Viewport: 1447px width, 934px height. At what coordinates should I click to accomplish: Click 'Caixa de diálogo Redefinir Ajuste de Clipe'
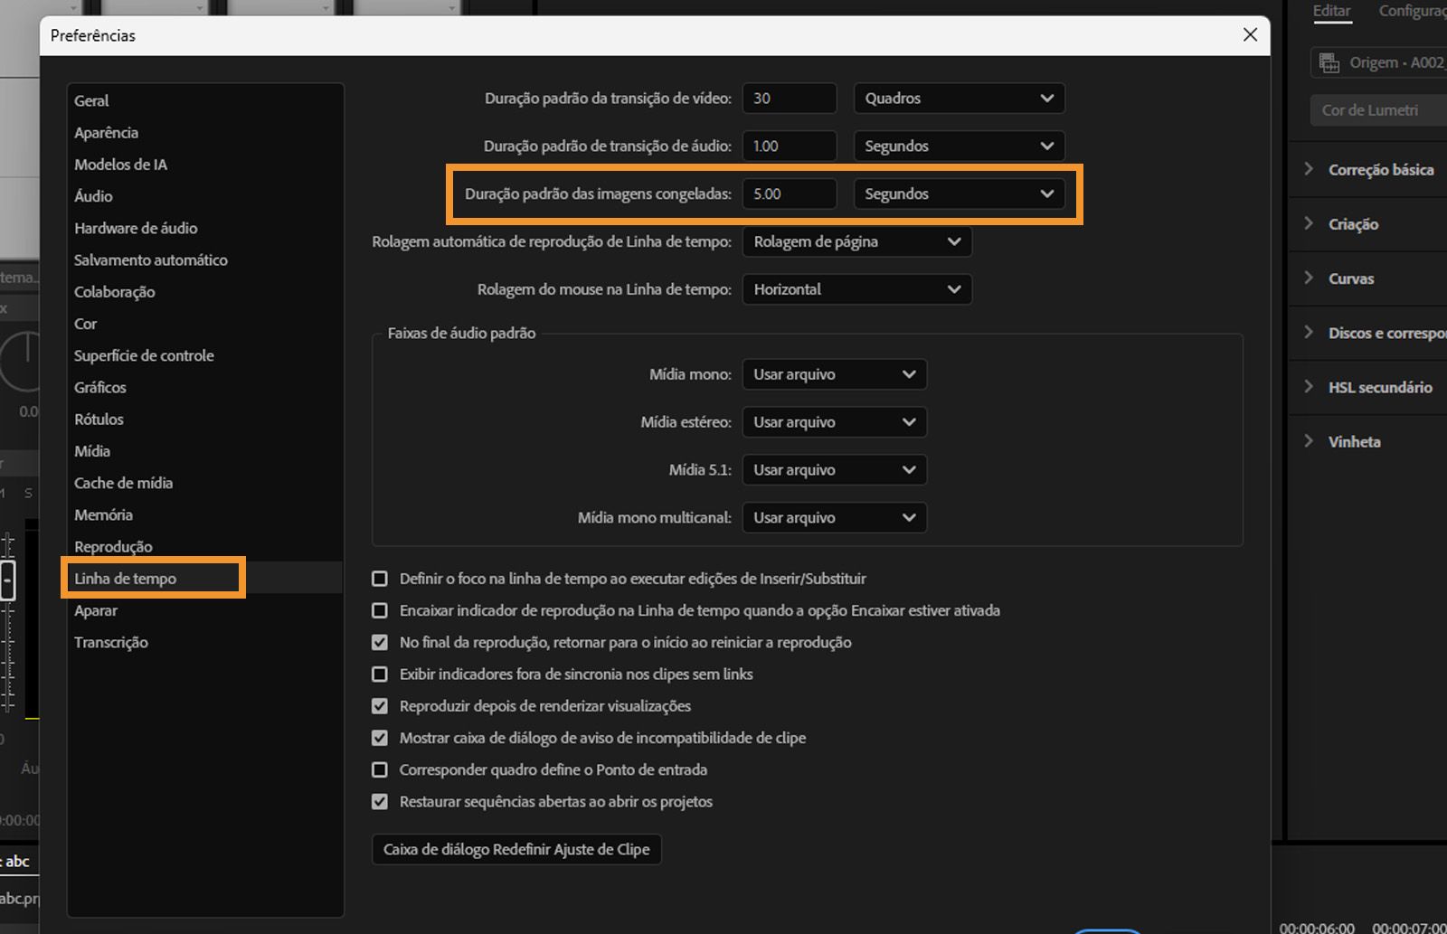pos(515,849)
